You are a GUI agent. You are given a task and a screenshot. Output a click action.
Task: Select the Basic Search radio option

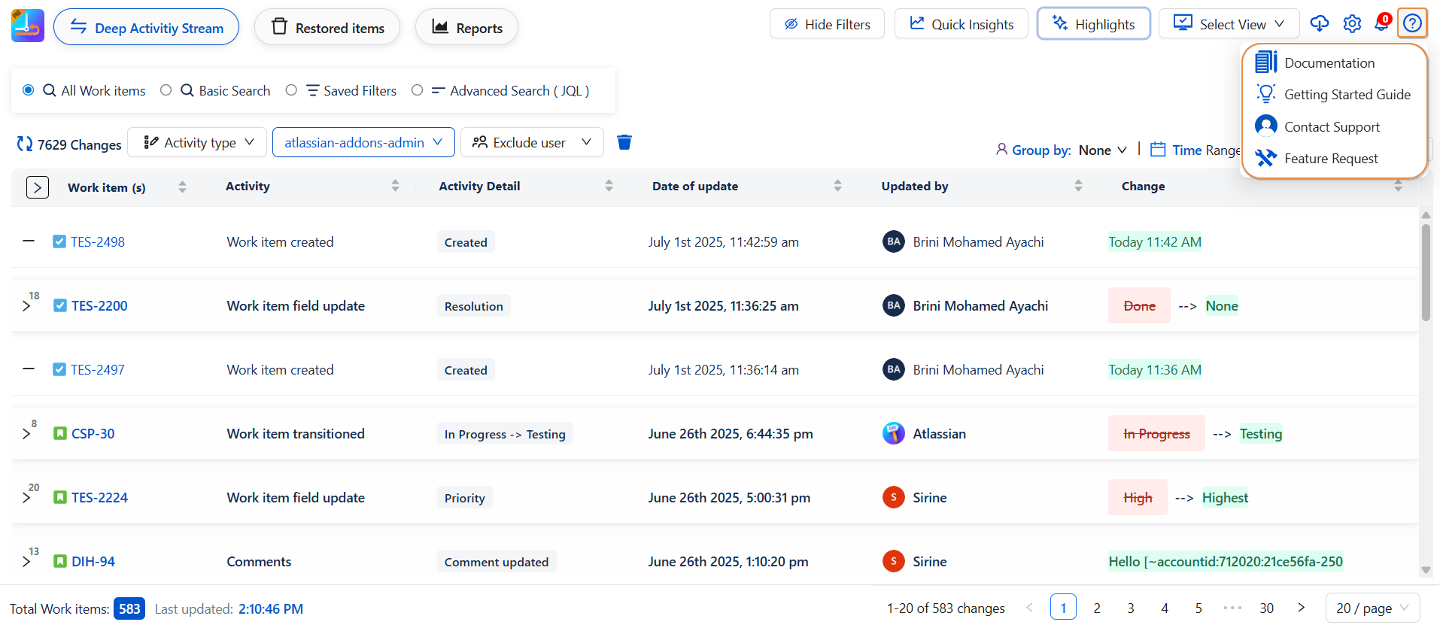click(x=166, y=90)
